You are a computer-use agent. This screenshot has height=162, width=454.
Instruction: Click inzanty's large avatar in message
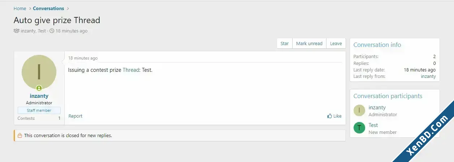[x=39, y=72]
